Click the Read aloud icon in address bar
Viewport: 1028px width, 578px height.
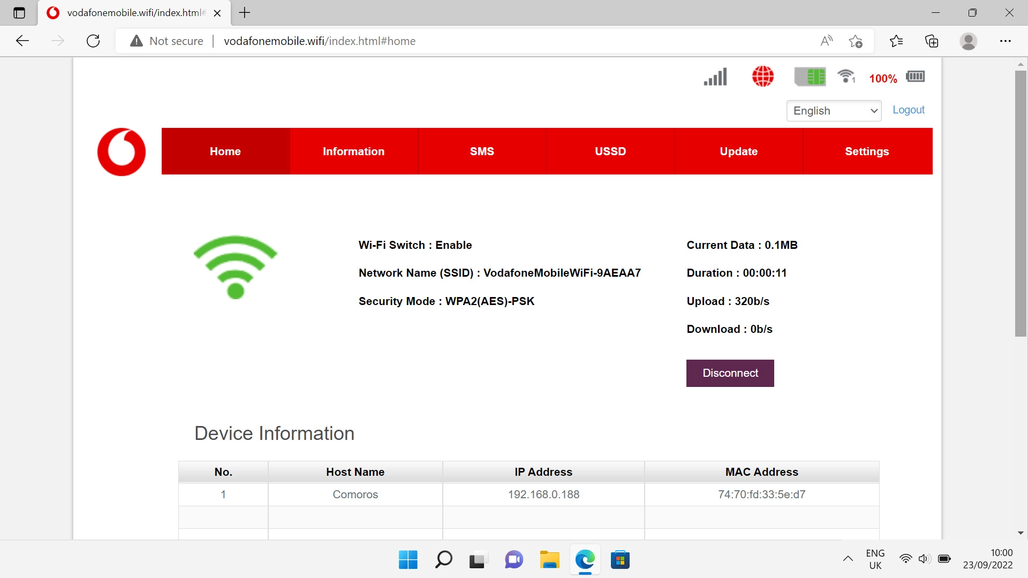tap(826, 41)
